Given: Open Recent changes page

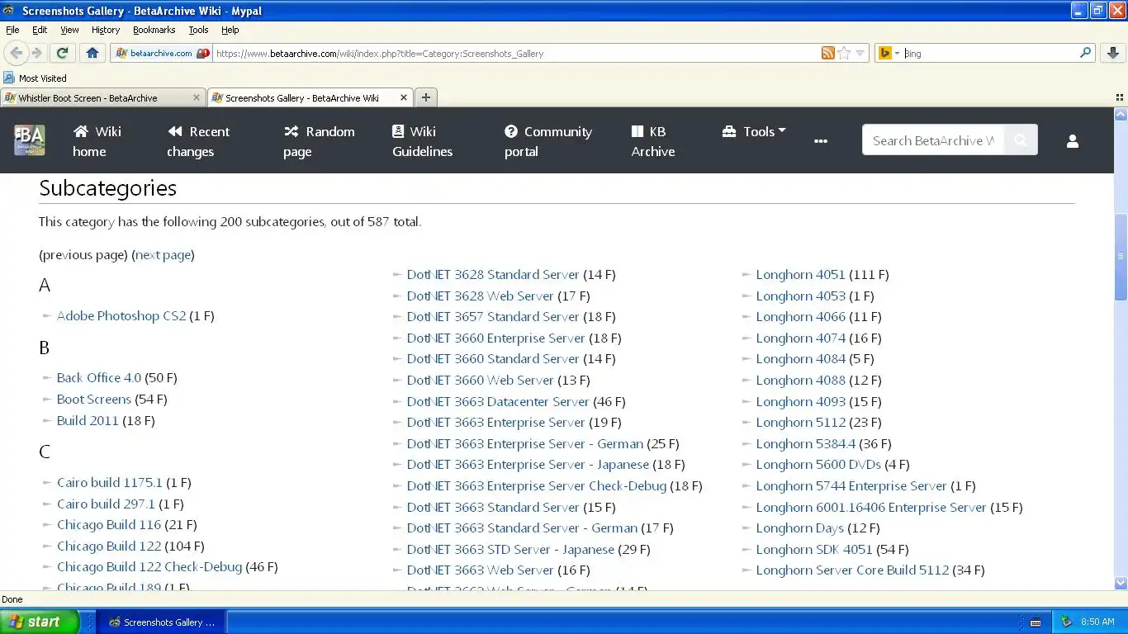Looking at the screenshot, I should click(x=198, y=141).
